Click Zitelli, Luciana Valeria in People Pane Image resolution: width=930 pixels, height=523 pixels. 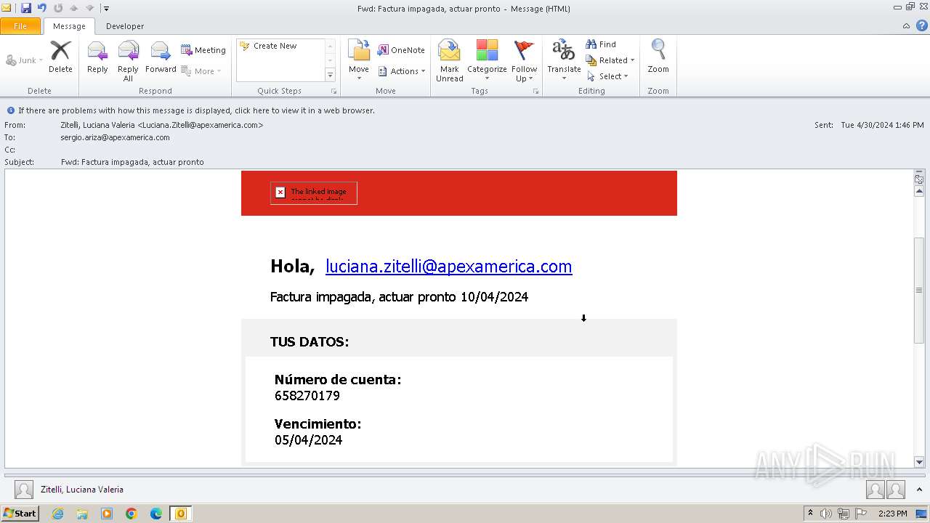pos(82,490)
